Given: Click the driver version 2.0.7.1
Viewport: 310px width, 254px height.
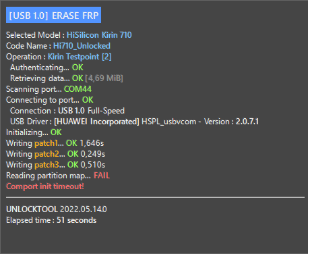Looking at the screenshot, I should 247,122.
